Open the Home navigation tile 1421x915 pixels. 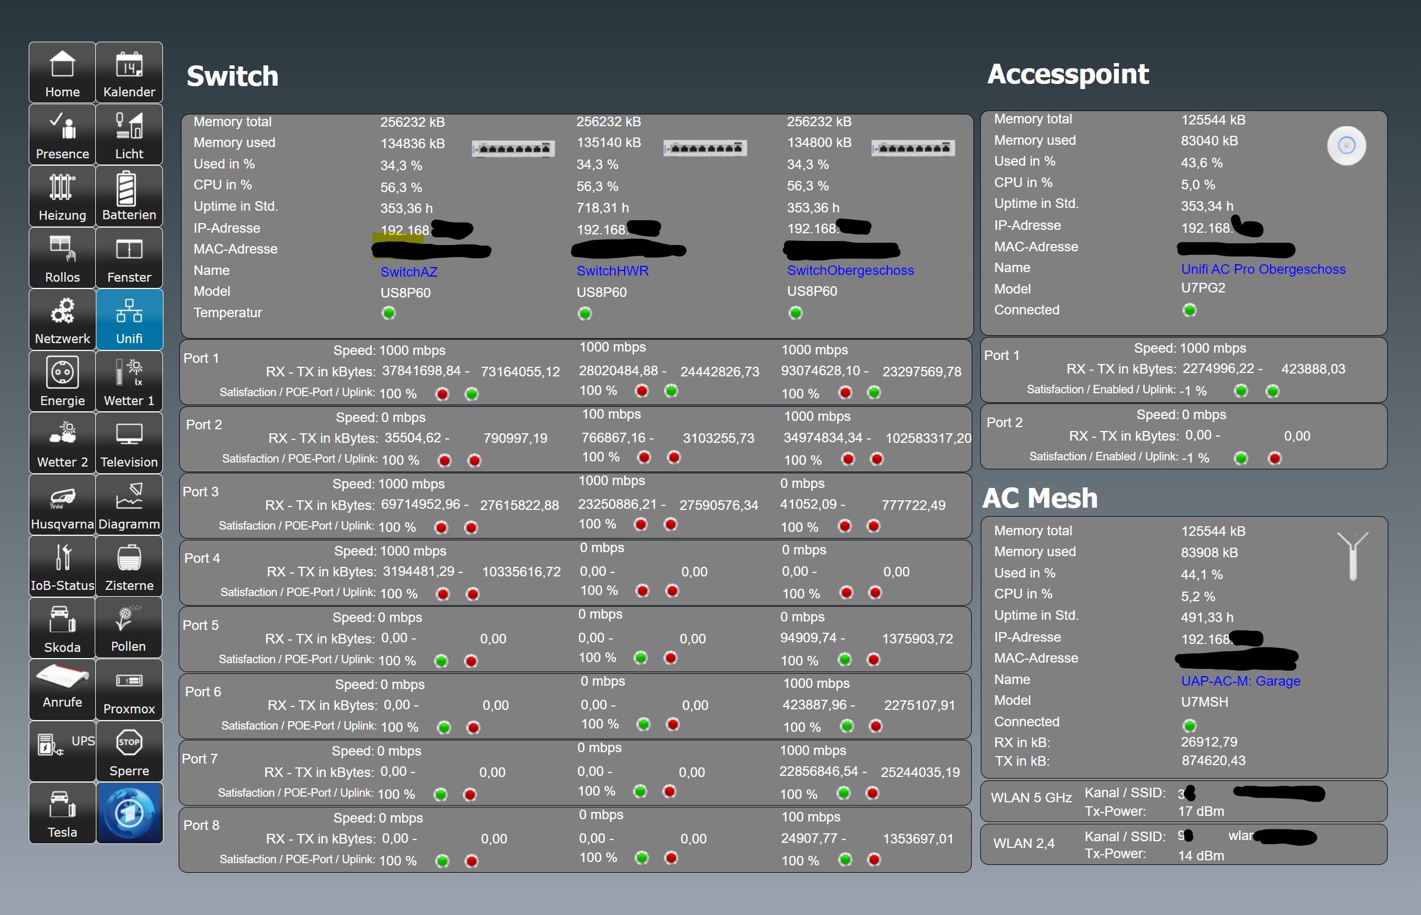(x=62, y=73)
